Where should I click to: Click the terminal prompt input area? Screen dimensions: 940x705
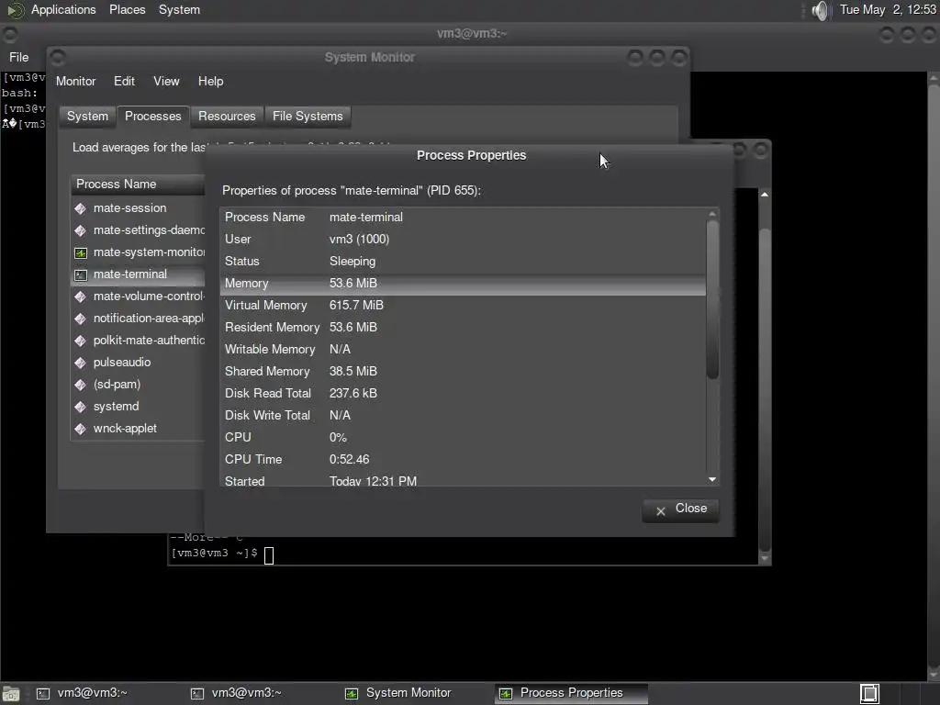(269, 555)
